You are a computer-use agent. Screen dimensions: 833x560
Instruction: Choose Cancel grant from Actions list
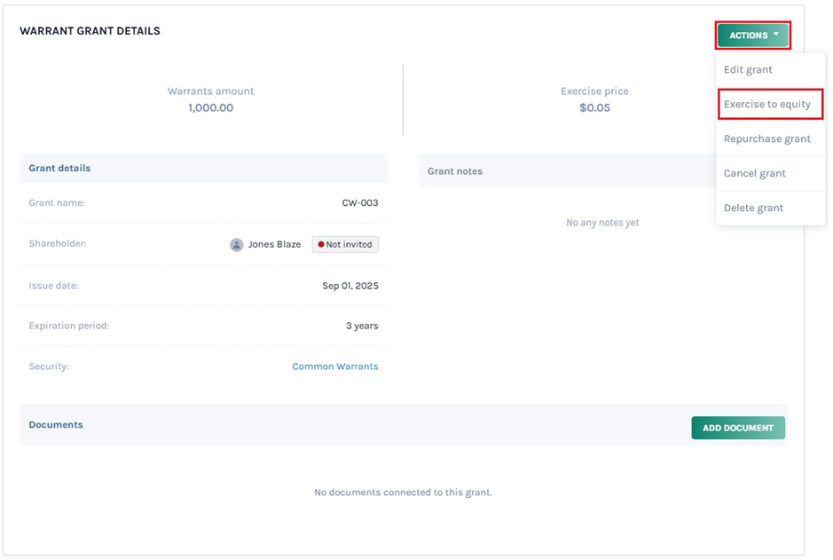tap(755, 173)
